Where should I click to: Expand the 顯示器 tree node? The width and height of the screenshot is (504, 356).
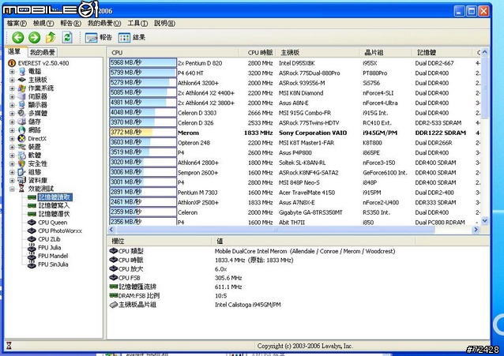click(x=12, y=105)
